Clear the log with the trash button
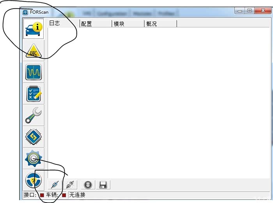Screen dimensions: 273x203 (x=88, y=185)
